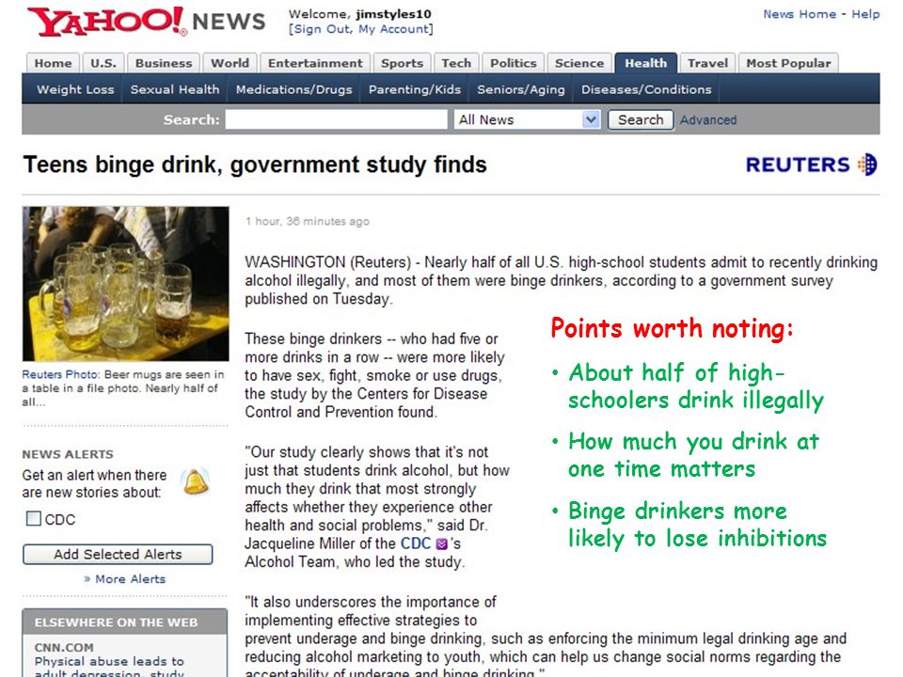Switch to the Tech tab
Viewport: 903px width, 677px height.
pos(456,63)
